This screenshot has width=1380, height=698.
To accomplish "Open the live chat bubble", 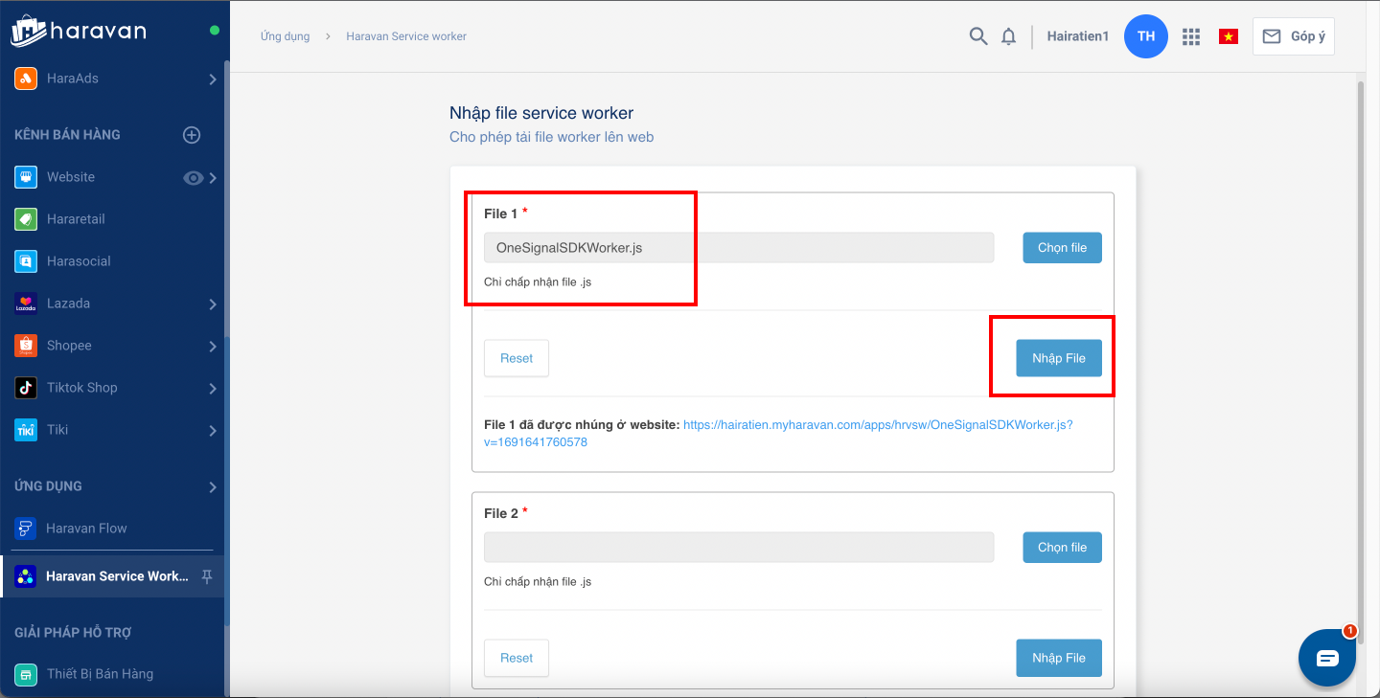I will click(1326, 658).
